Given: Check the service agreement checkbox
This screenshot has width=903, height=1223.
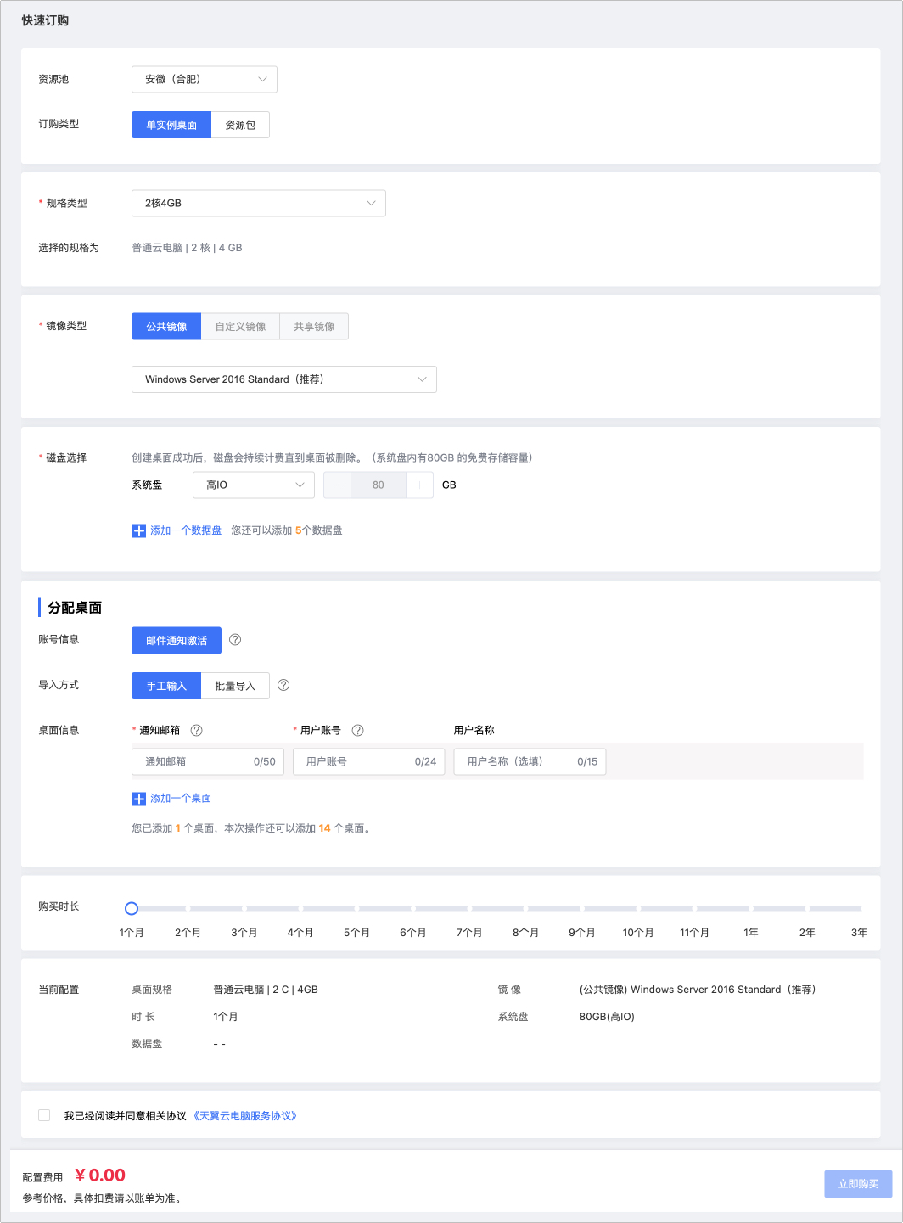Looking at the screenshot, I should tap(44, 1115).
